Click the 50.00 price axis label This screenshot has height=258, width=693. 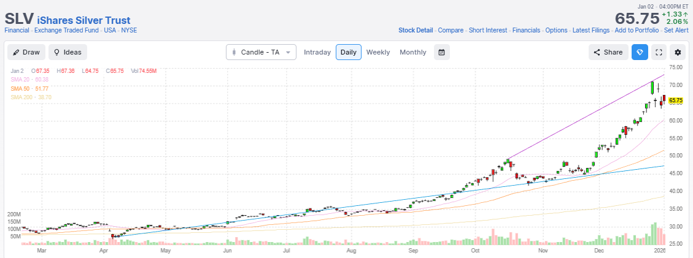point(676,156)
